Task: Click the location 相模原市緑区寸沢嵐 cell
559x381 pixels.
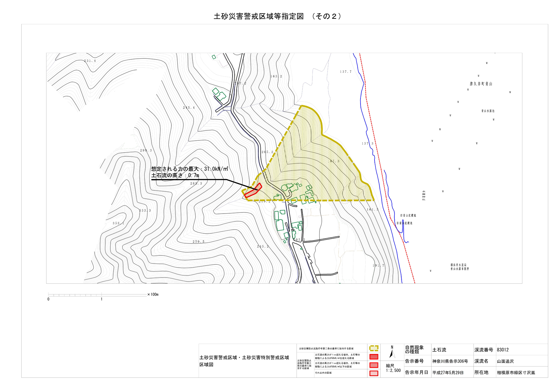Action: tap(516, 373)
